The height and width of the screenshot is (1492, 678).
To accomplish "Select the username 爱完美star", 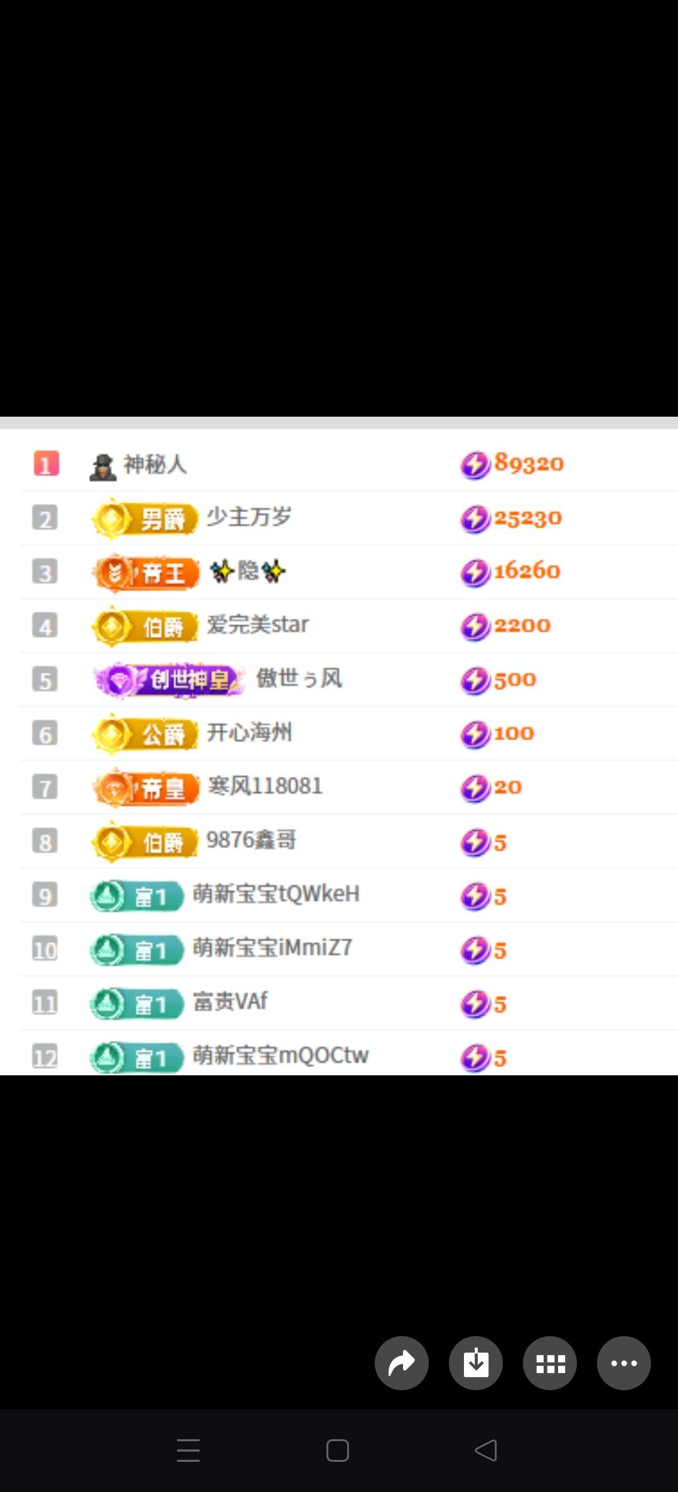I will pyautogui.click(x=257, y=624).
